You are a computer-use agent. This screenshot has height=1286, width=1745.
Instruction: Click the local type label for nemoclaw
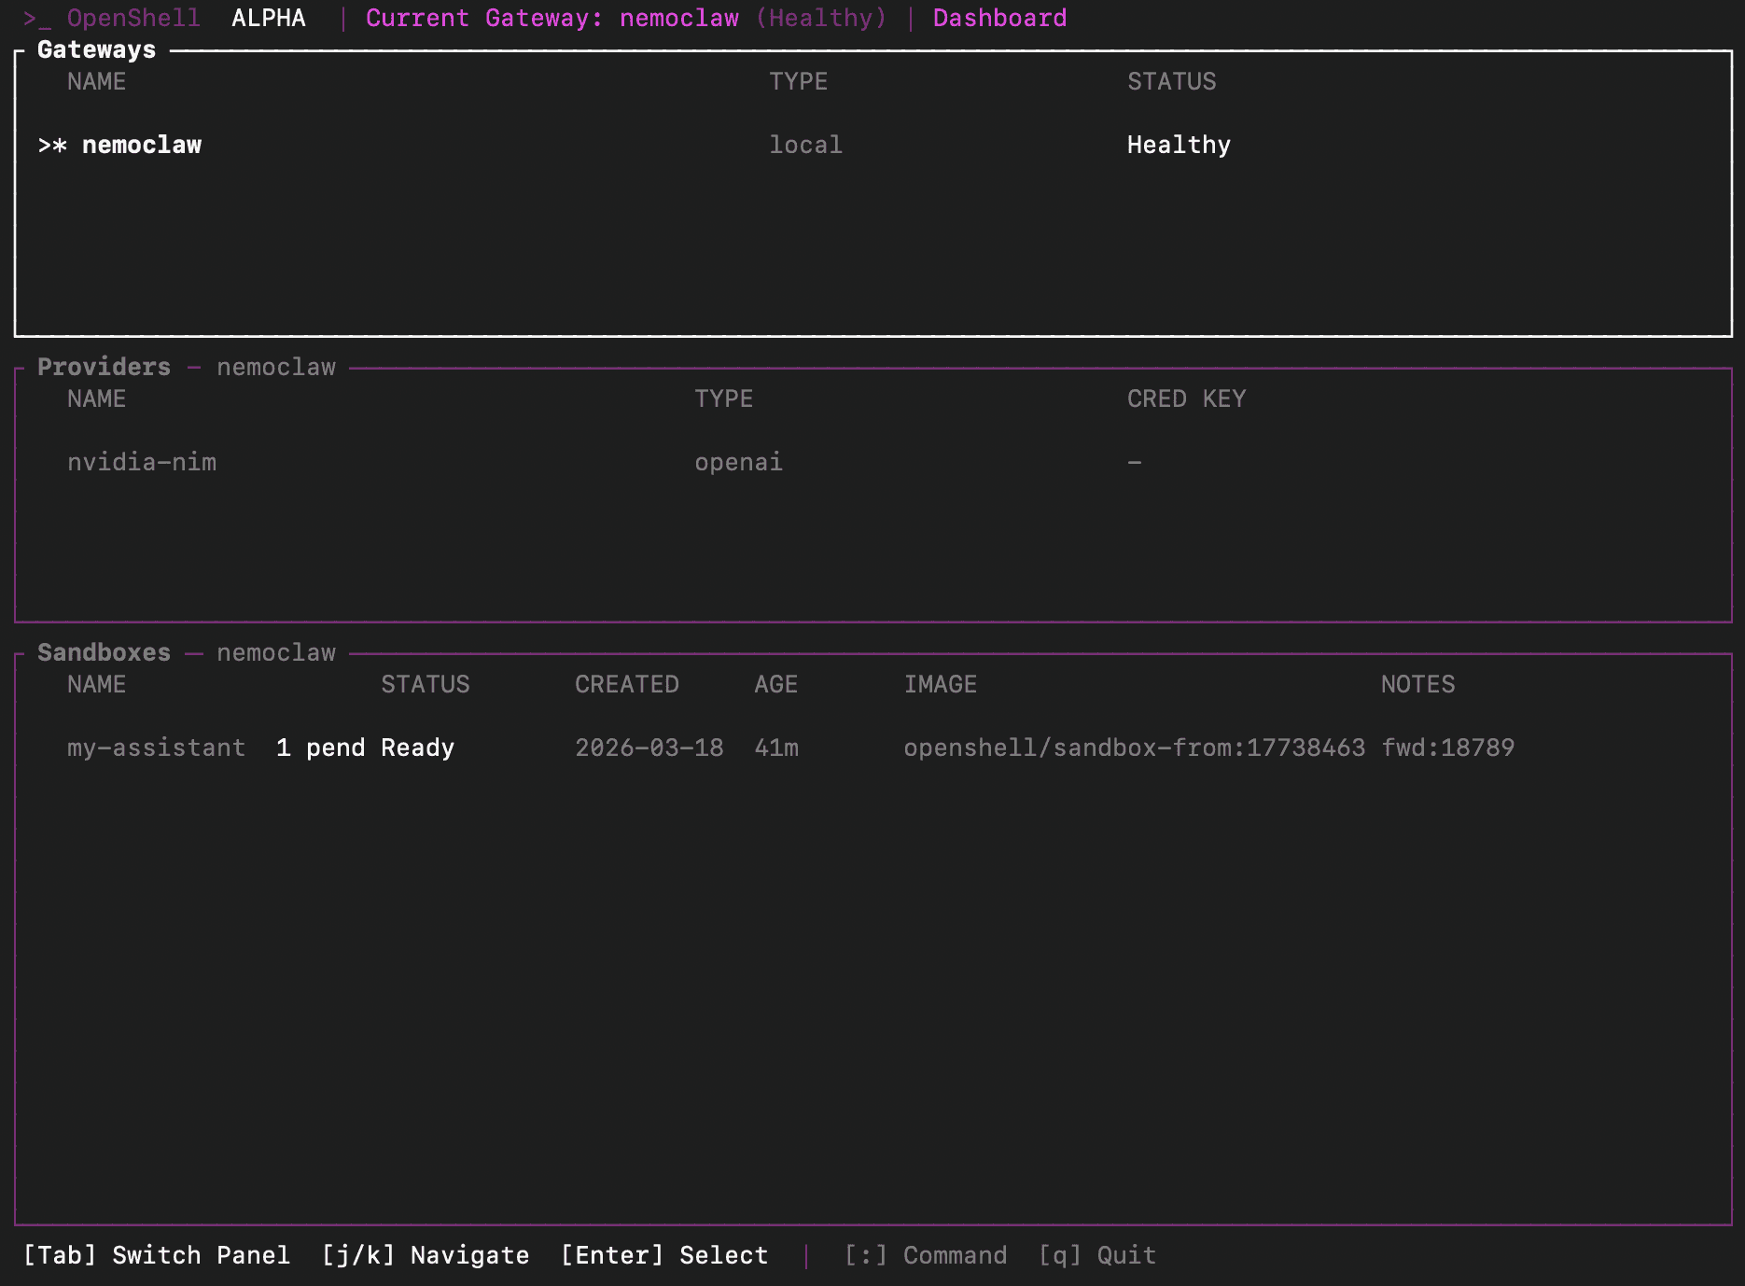tap(805, 145)
